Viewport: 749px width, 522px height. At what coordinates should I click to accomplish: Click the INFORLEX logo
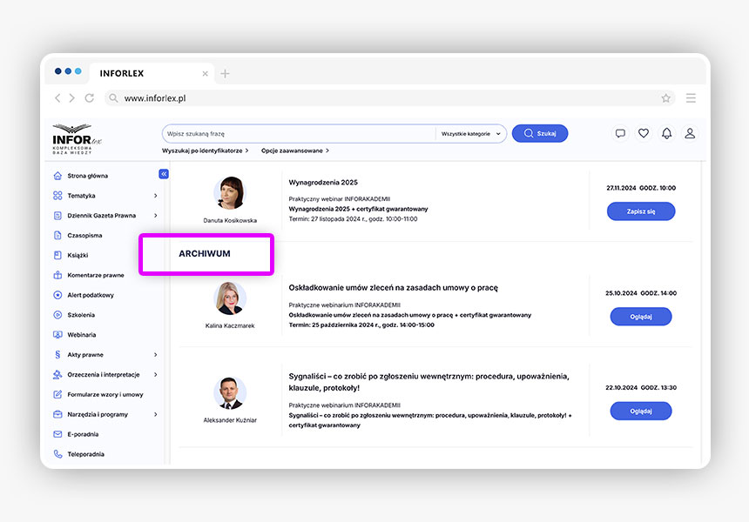77,138
